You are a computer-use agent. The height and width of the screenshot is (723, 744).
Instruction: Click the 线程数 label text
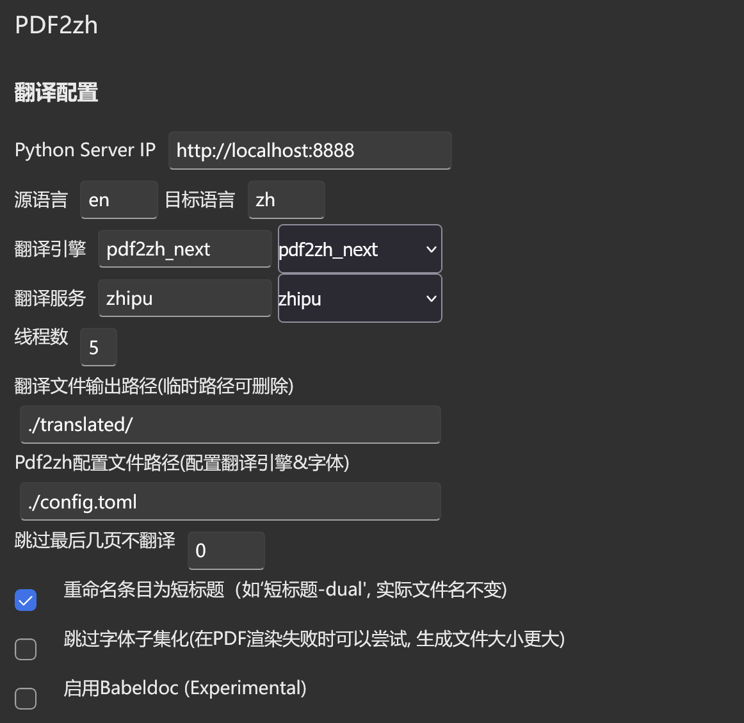[41, 337]
